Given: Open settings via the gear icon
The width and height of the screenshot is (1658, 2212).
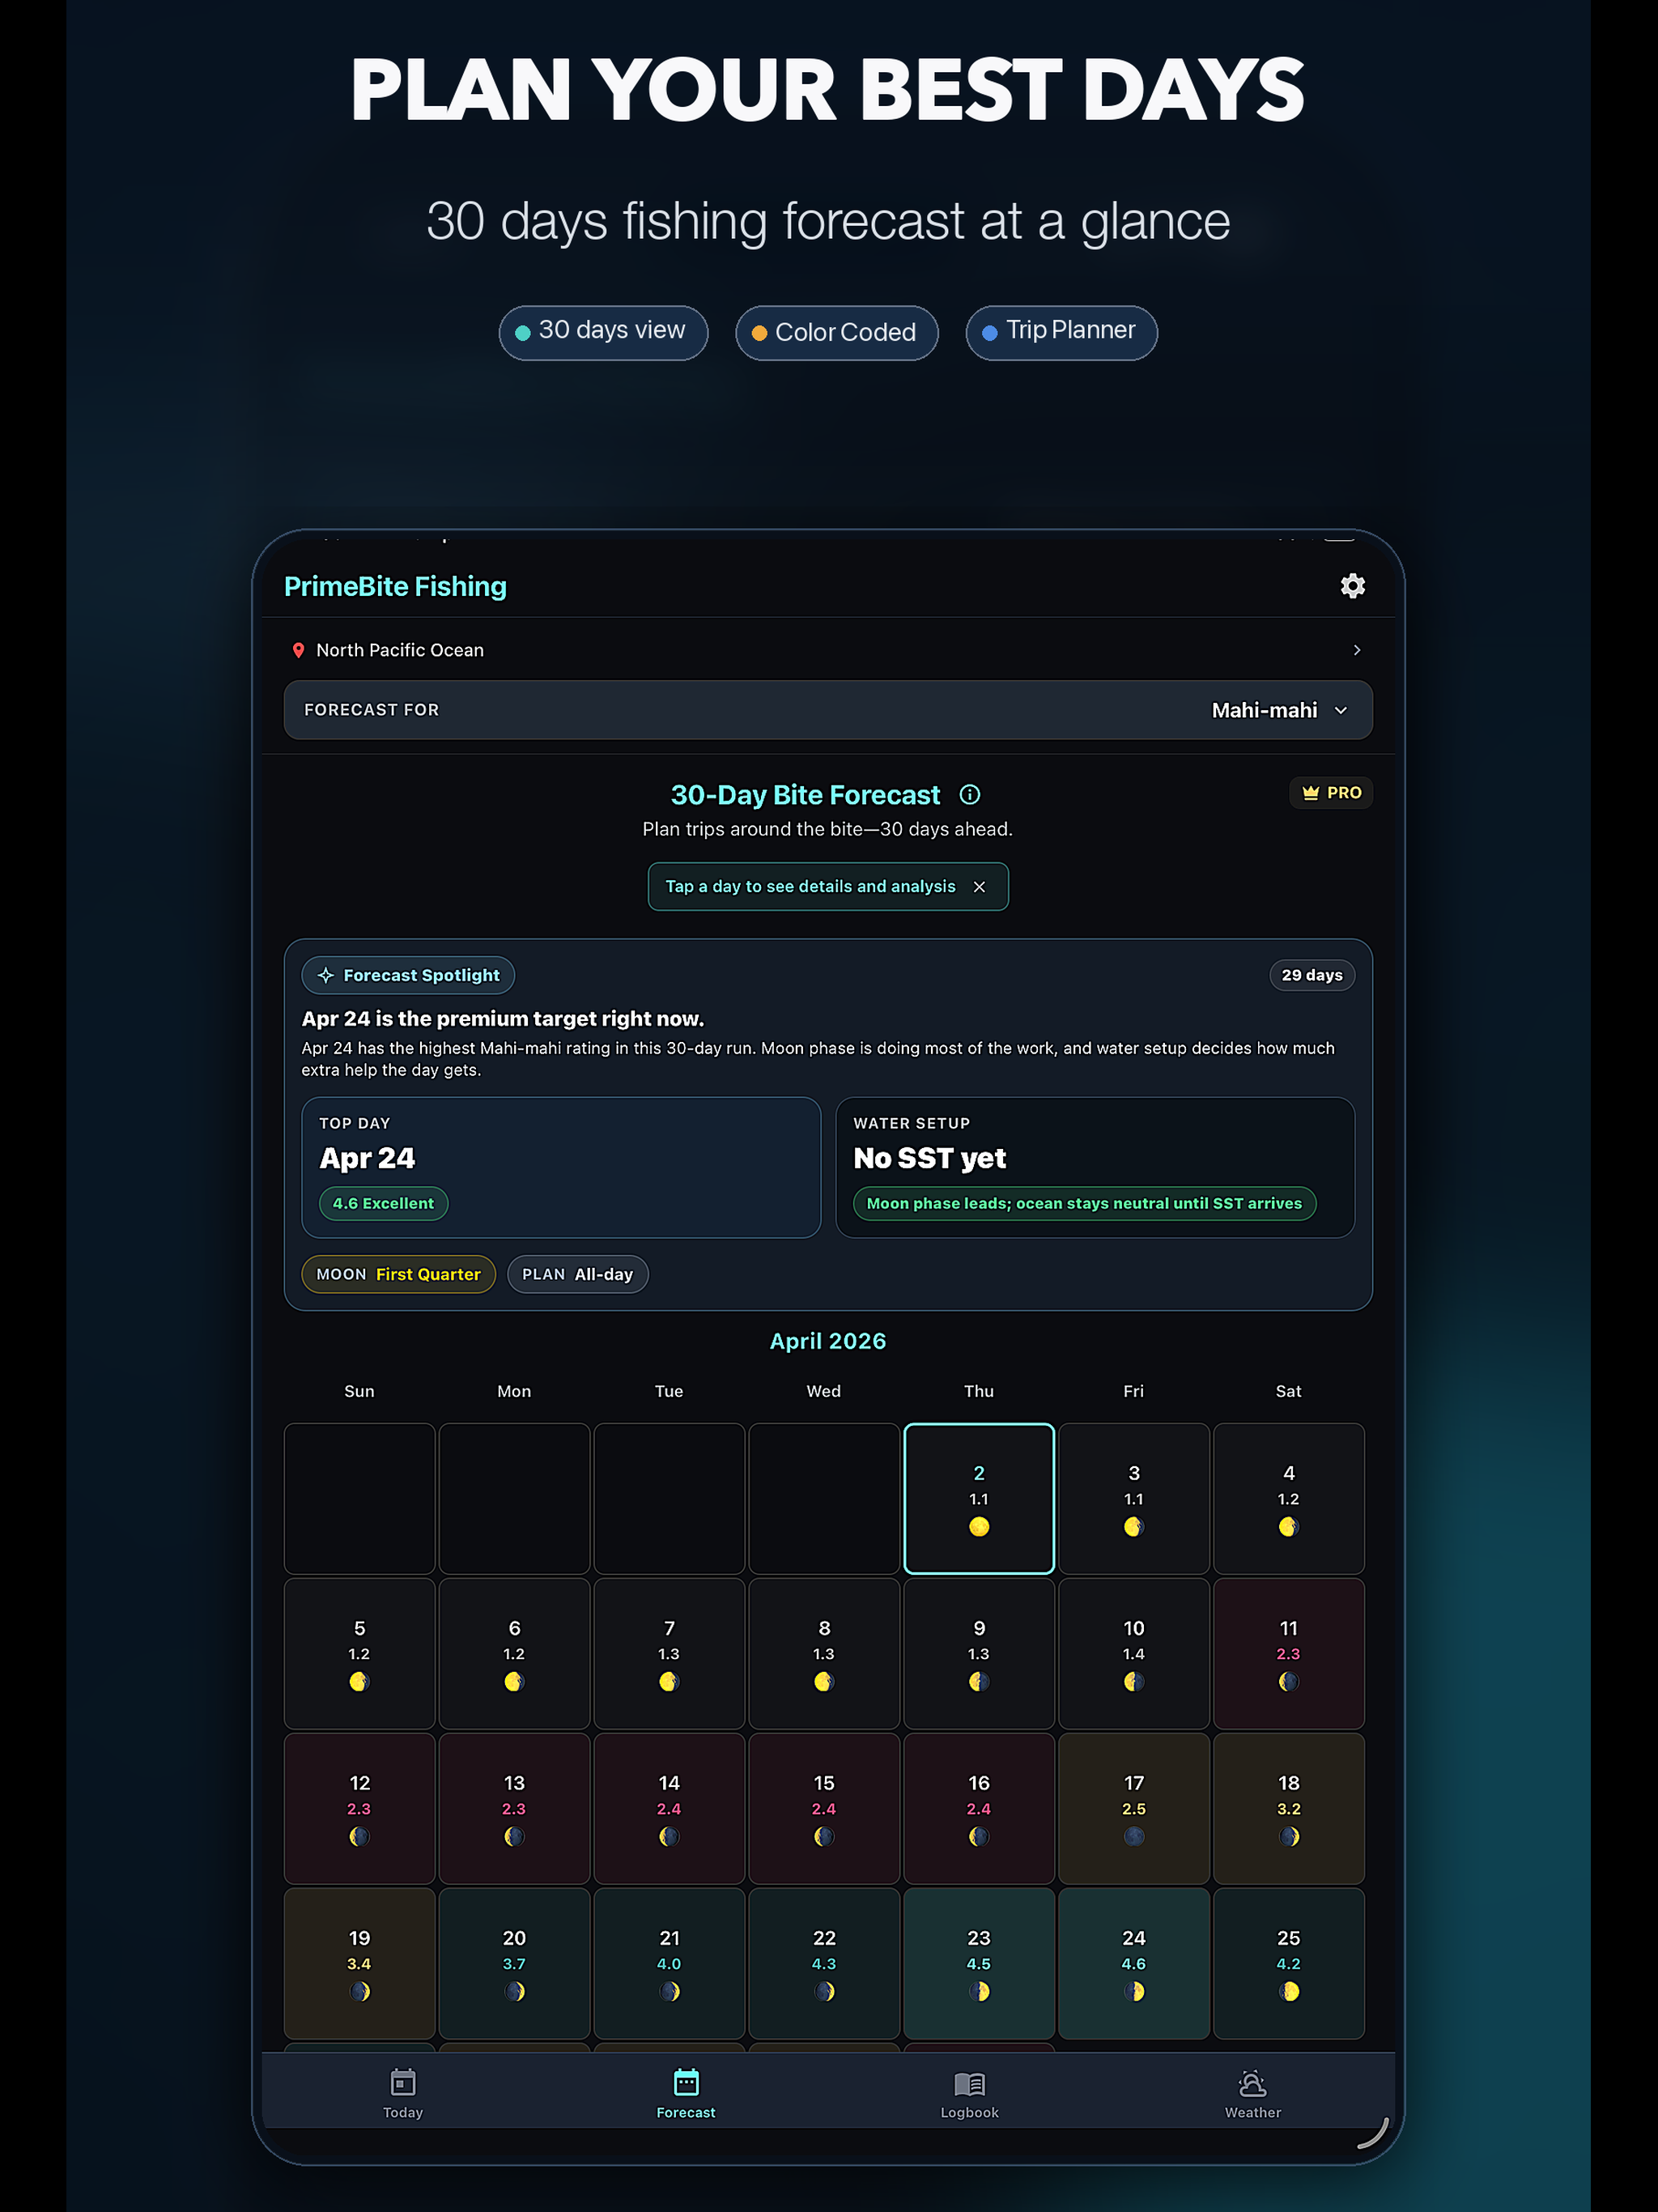Looking at the screenshot, I should tap(1352, 586).
